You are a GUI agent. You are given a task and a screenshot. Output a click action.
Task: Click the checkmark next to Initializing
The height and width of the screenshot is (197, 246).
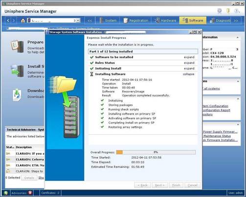(x=102, y=100)
